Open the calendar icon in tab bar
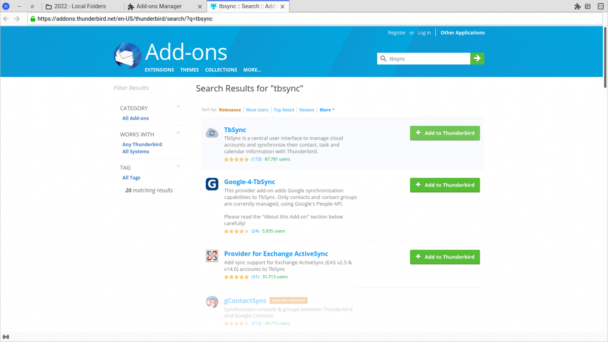Viewport: 608px width, 342px height. (588, 6)
